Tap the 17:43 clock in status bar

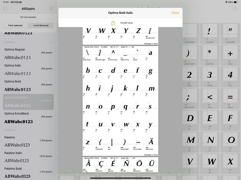[6, 2]
